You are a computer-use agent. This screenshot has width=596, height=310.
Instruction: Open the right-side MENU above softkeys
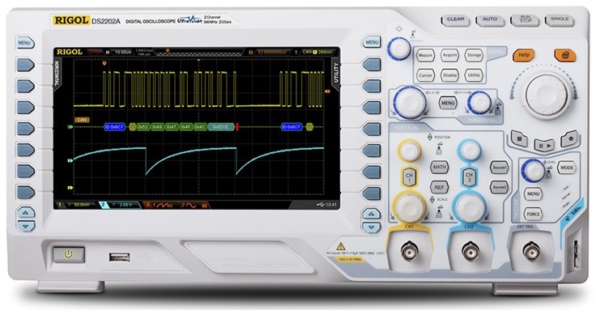372,43
